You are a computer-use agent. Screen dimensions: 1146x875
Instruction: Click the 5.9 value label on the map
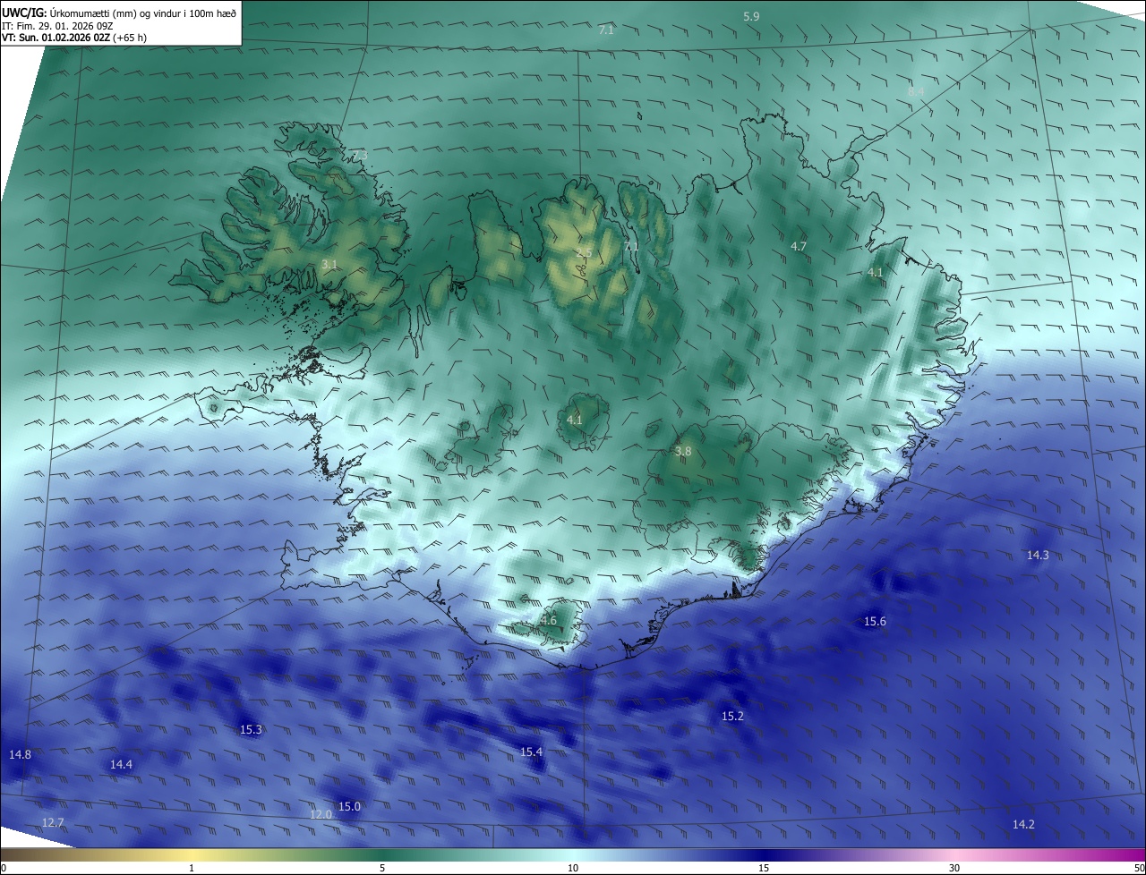click(751, 17)
